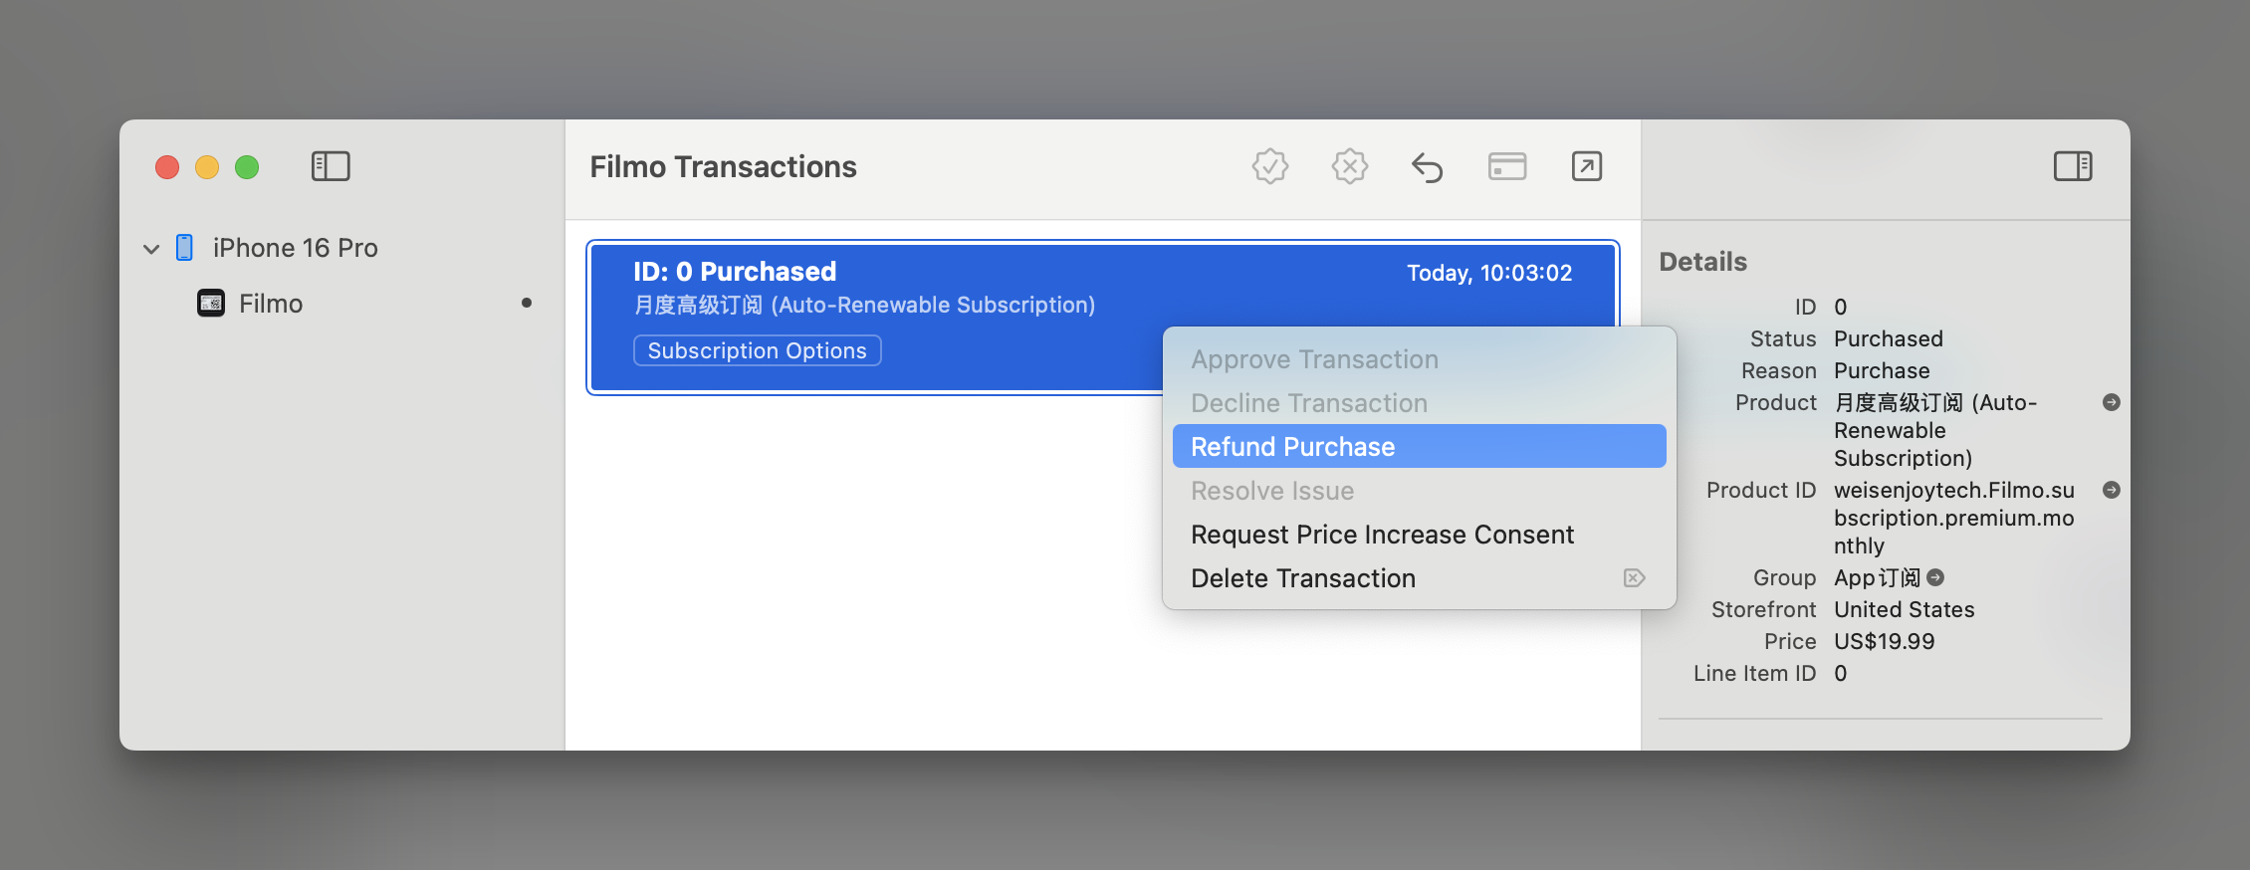
Task: Click the Product detail arrow icon
Action: (x=2111, y=402)
